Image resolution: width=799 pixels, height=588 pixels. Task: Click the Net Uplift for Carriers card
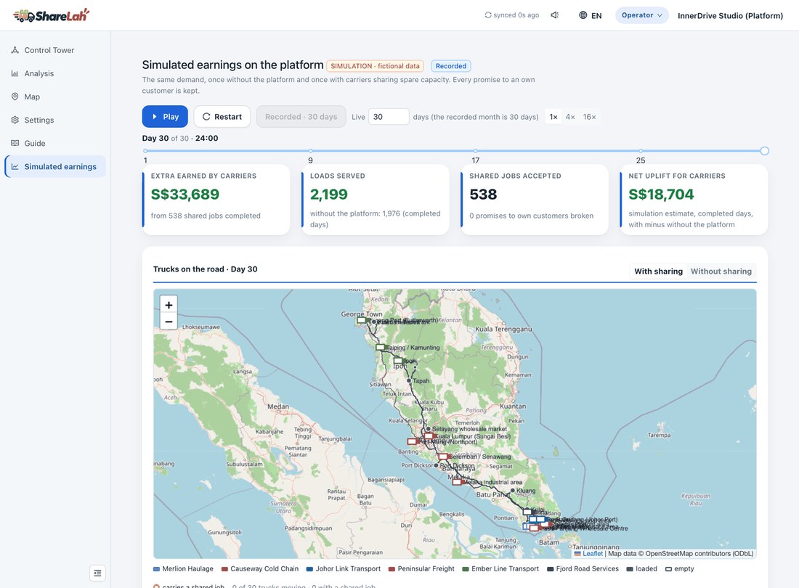[x=694, y=200]
